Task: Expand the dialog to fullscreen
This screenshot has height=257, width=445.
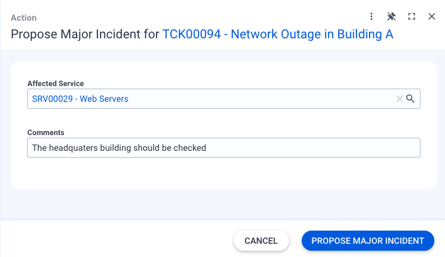Action: point(412,16)
